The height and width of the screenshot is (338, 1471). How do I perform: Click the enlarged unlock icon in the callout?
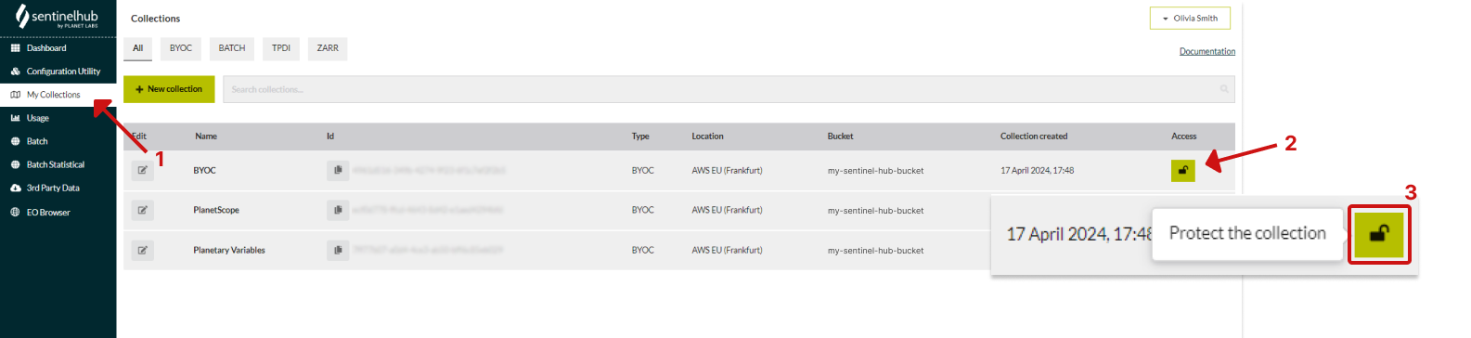1379,234
